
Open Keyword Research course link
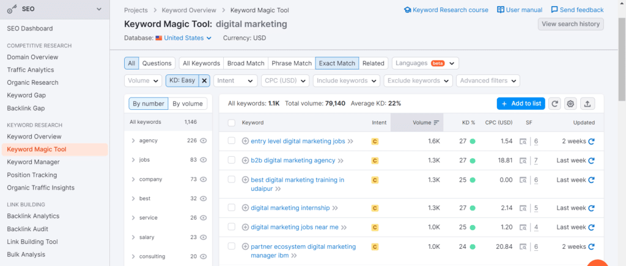(446, 10)
